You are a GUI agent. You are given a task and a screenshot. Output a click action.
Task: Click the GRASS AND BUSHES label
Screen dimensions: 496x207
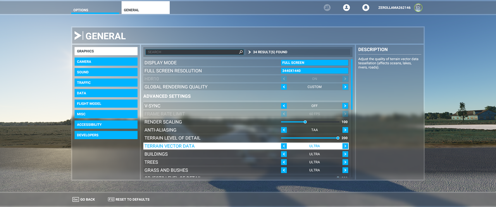166,170
